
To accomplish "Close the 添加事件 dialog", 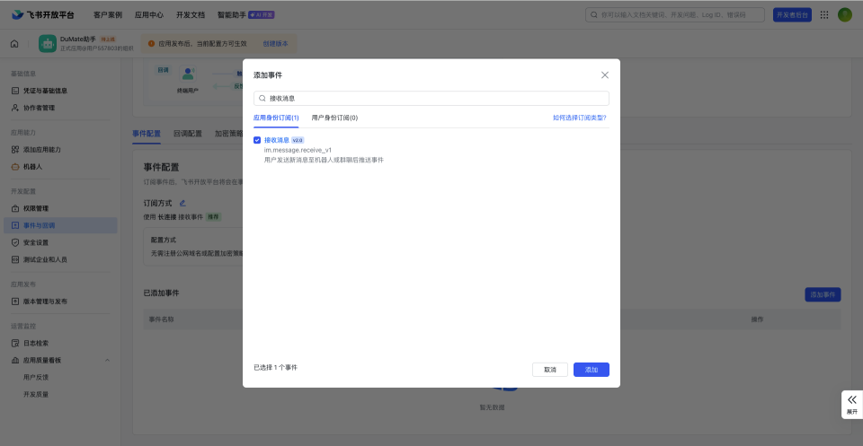I will [604, 75].
